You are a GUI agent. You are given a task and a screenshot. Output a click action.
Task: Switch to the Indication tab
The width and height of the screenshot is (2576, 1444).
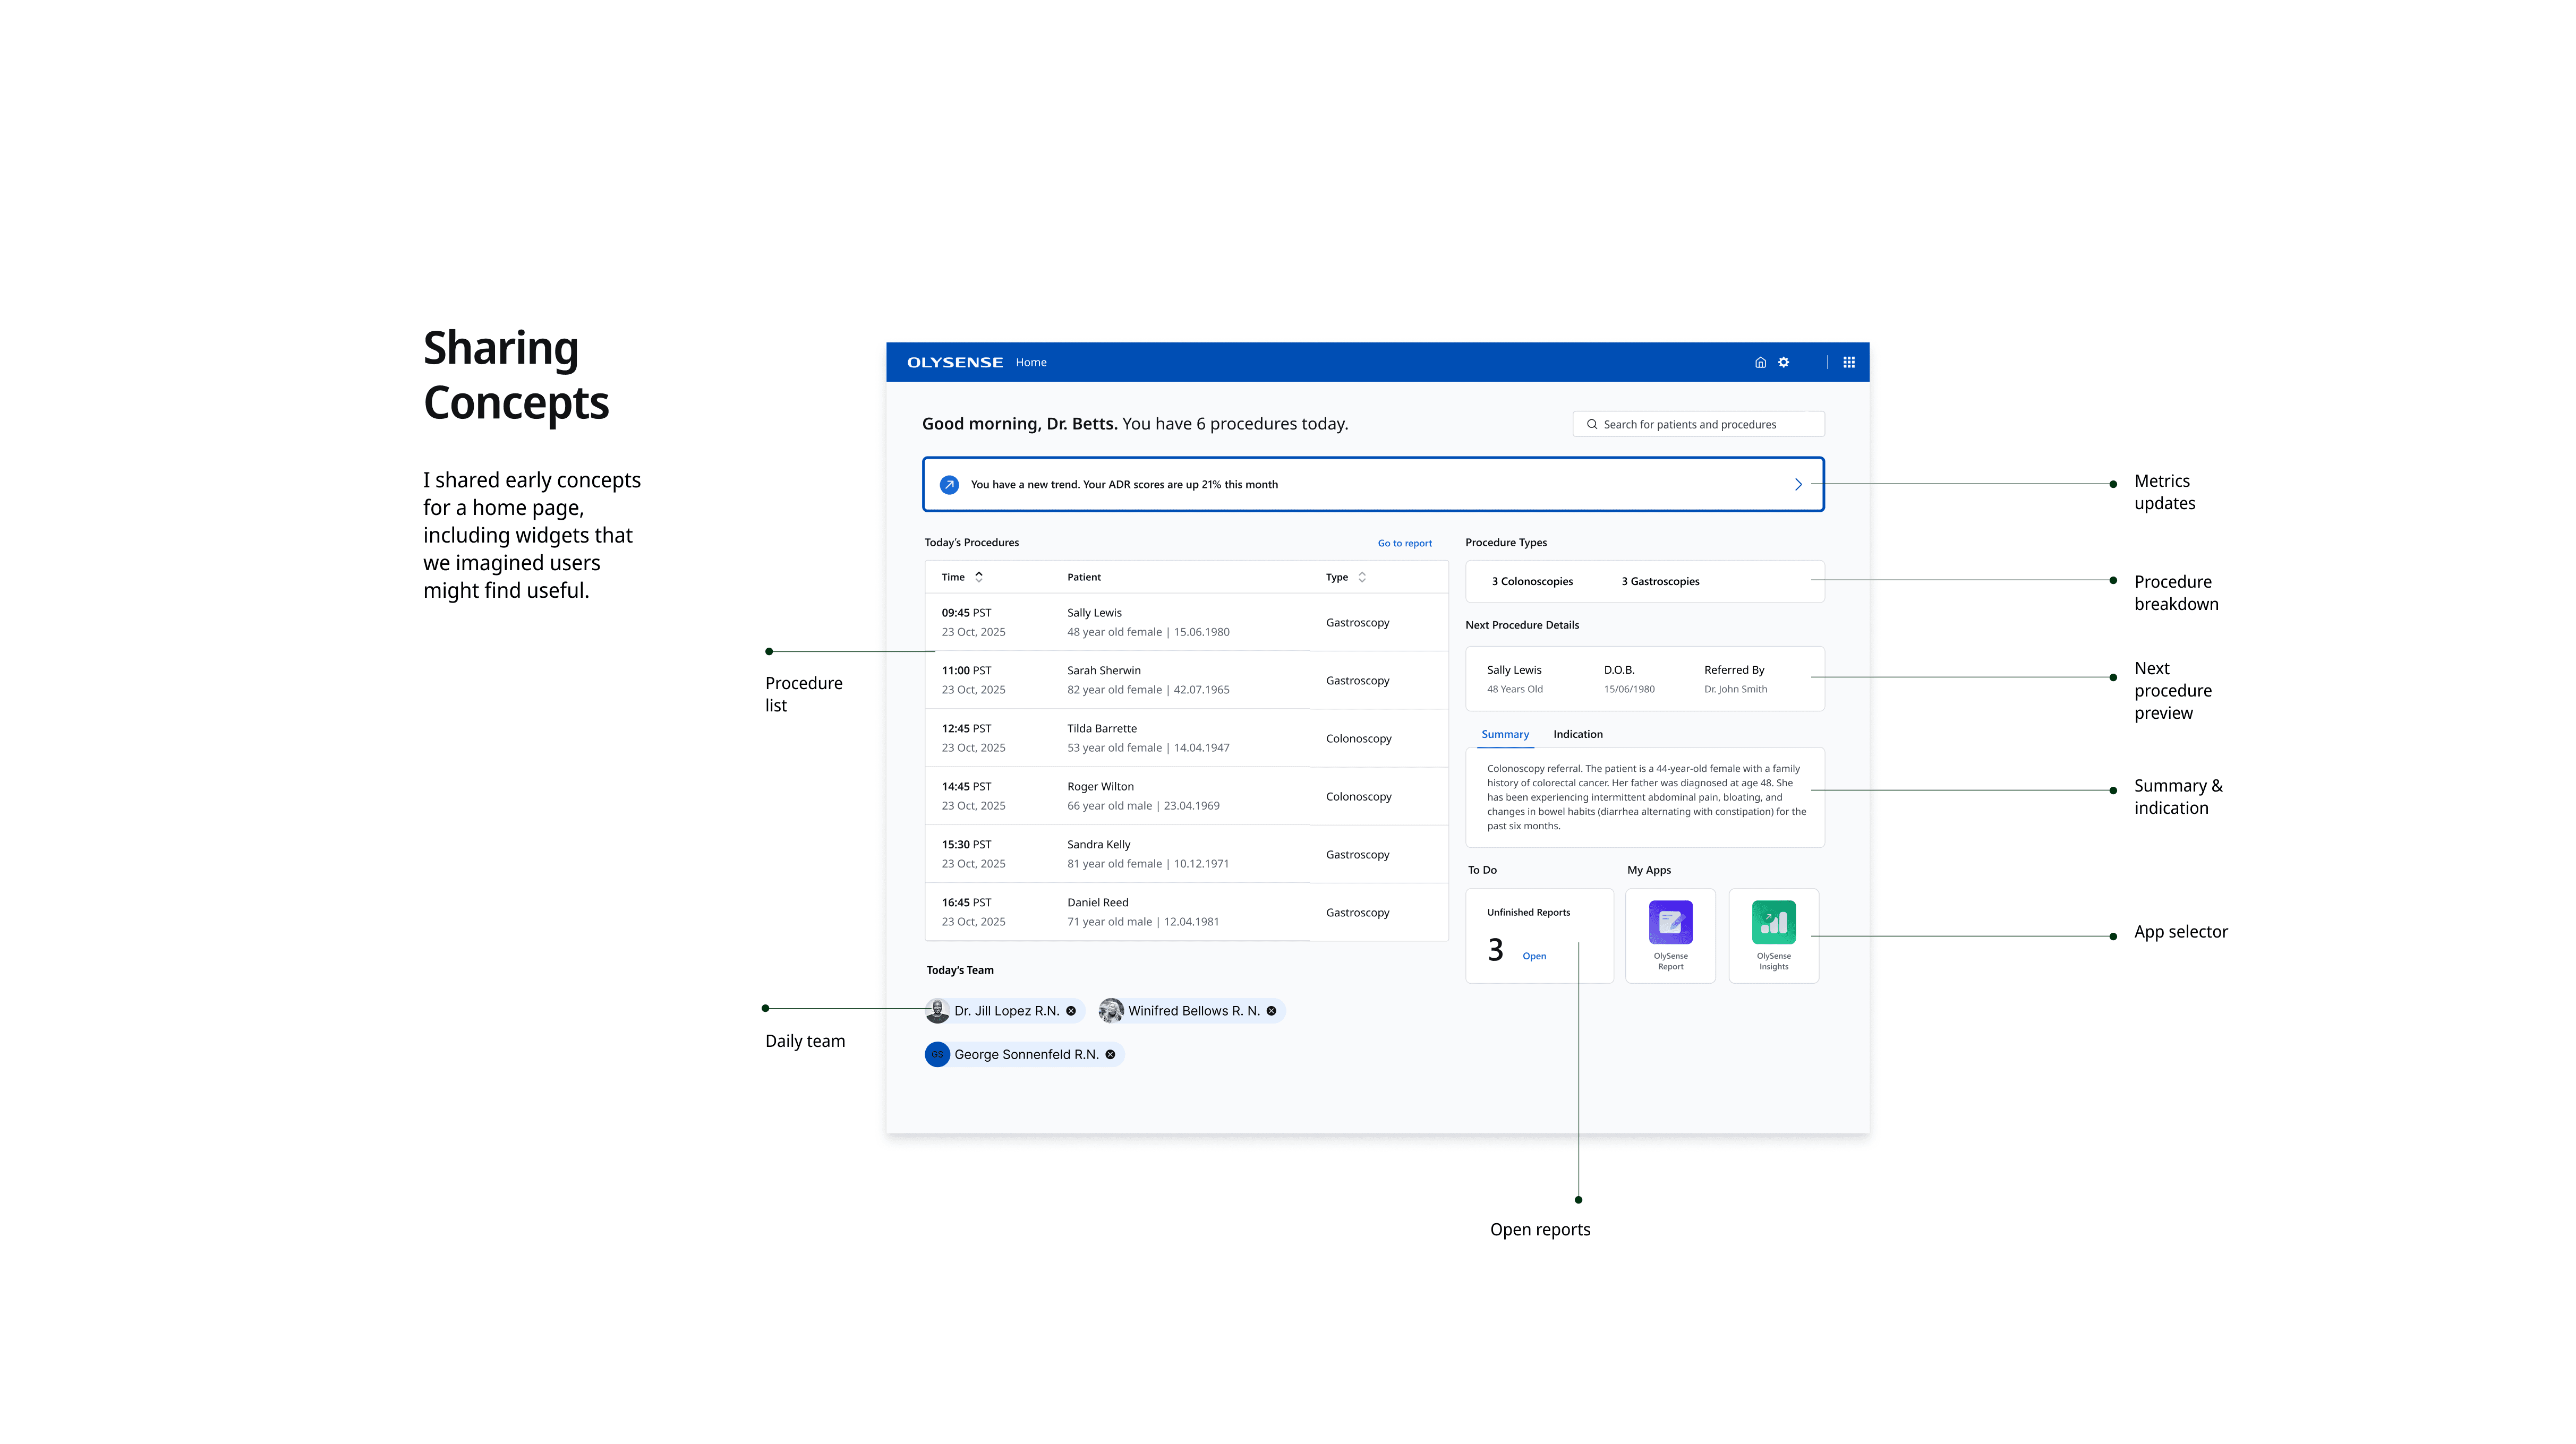(x=1577, y=735)
